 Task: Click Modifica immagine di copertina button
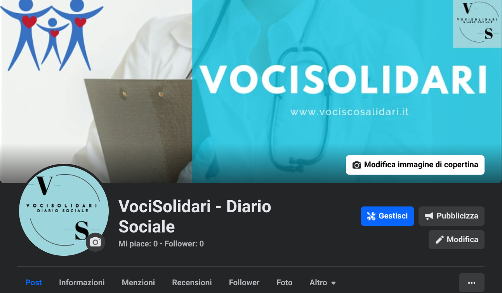415,165
